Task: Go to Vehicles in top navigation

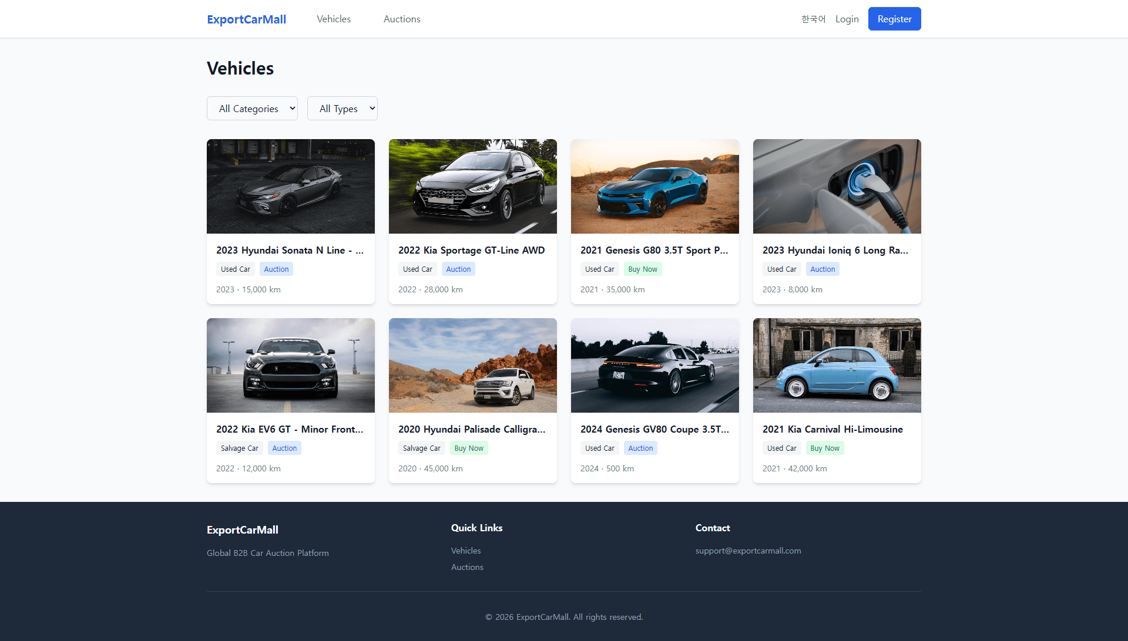Action: tap(333, 19)
